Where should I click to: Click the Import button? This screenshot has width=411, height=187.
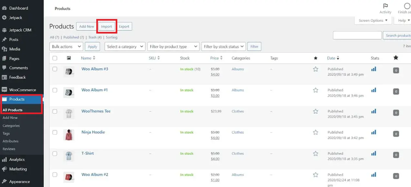(106, 26)
